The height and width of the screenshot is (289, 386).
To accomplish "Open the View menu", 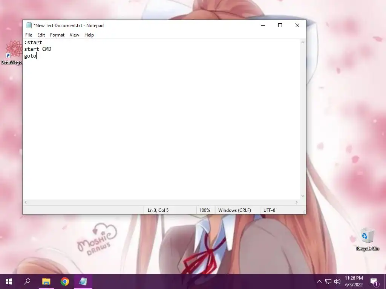I will click(x=74, y=35).
